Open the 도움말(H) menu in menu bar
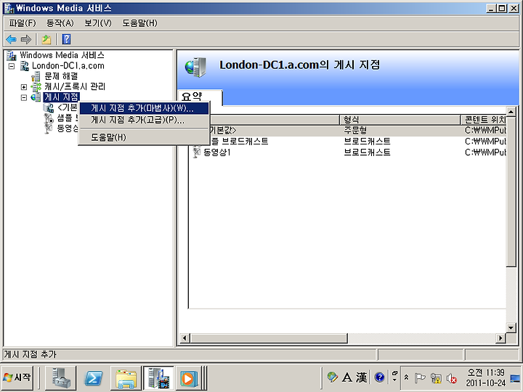The image size is (523, 392). [139, 23]
